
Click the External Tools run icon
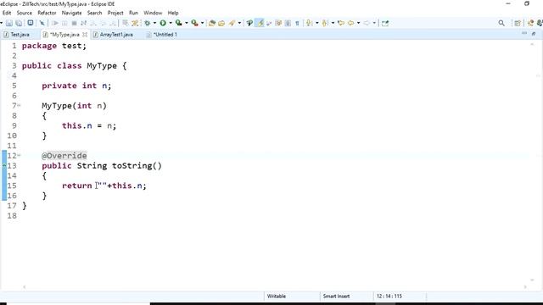tap(194, 23)
